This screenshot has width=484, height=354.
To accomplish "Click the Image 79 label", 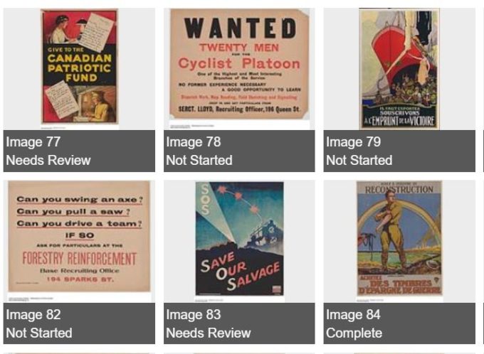I will tap(353, 142).
